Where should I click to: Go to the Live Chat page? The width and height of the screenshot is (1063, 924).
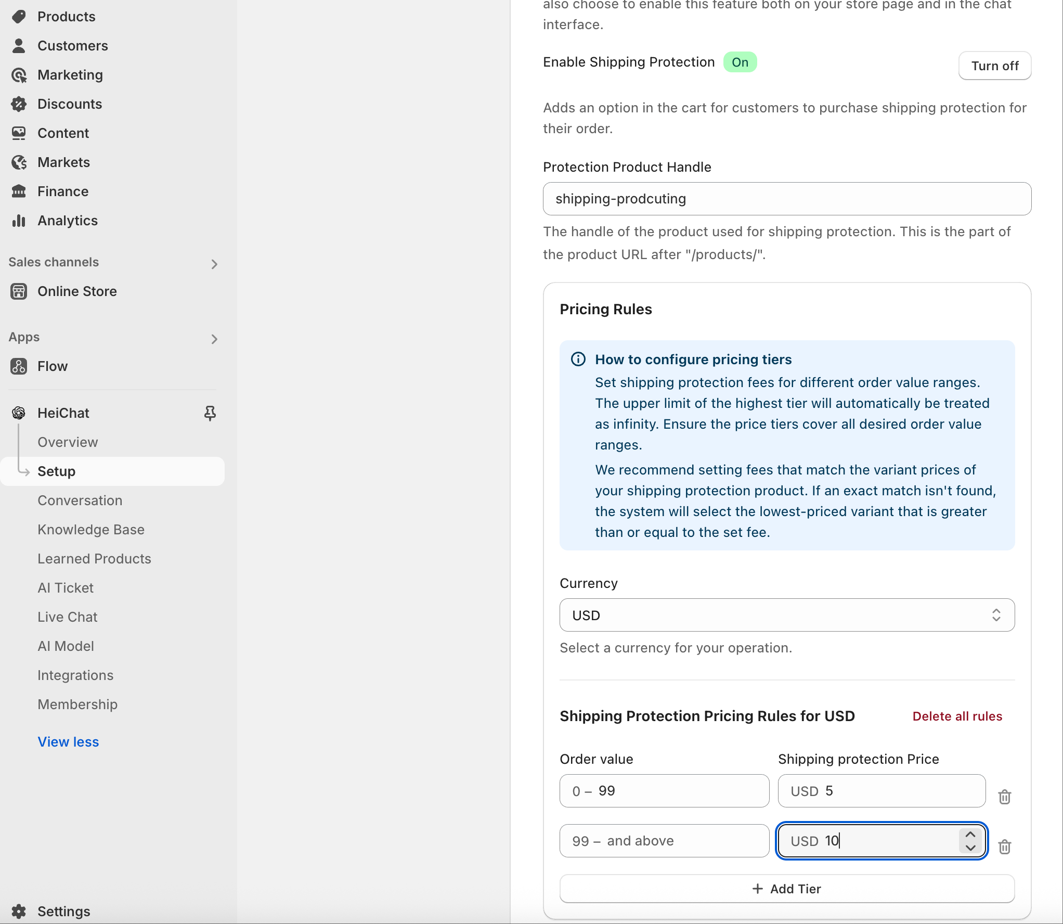pos(68,617)
